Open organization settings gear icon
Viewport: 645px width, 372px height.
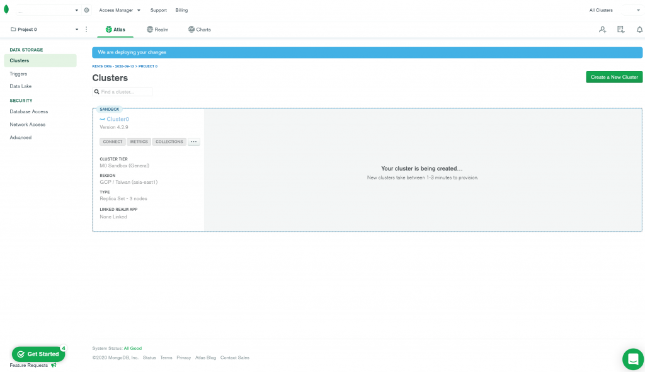86,10
